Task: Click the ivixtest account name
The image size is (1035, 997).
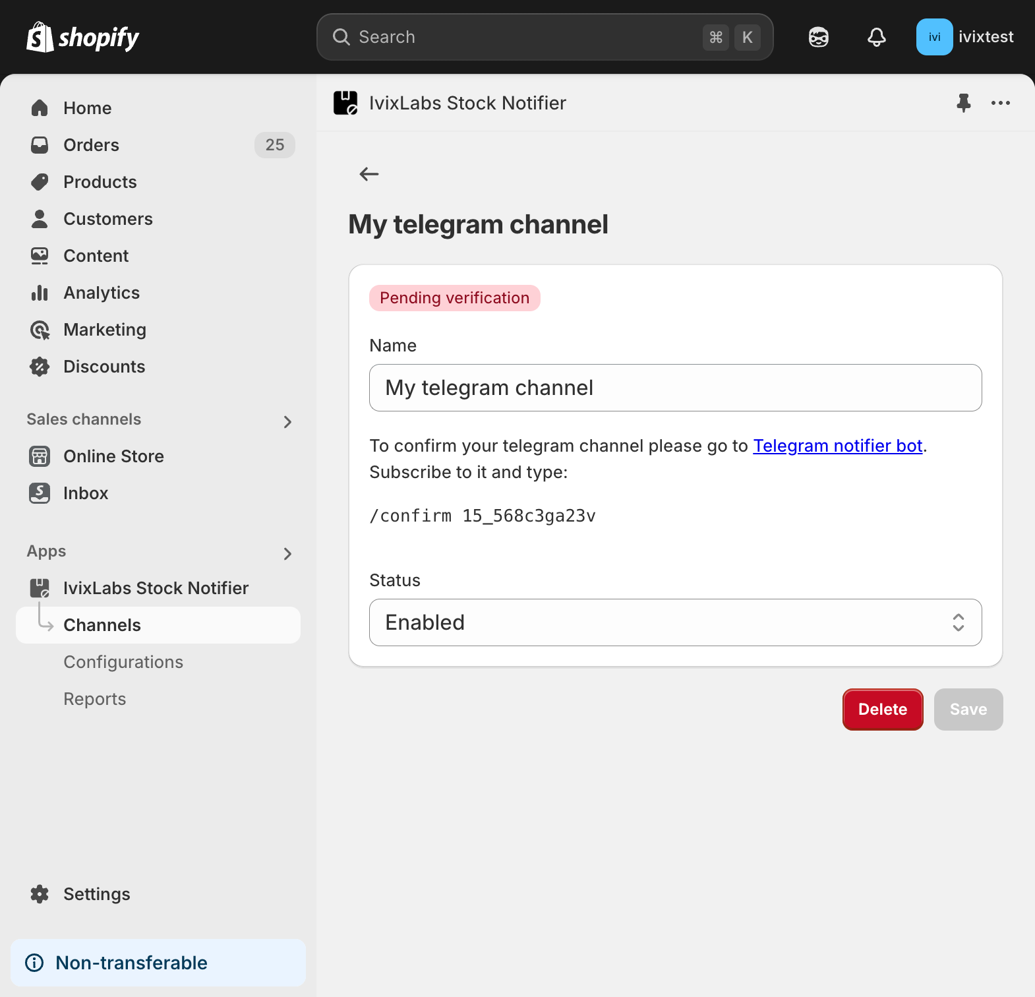Action: pyautogui.click(x=986, y=37)
